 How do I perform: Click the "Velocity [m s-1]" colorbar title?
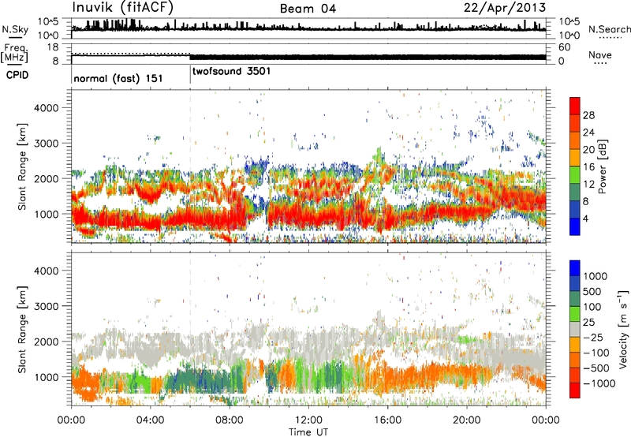(x=623, y=329)
